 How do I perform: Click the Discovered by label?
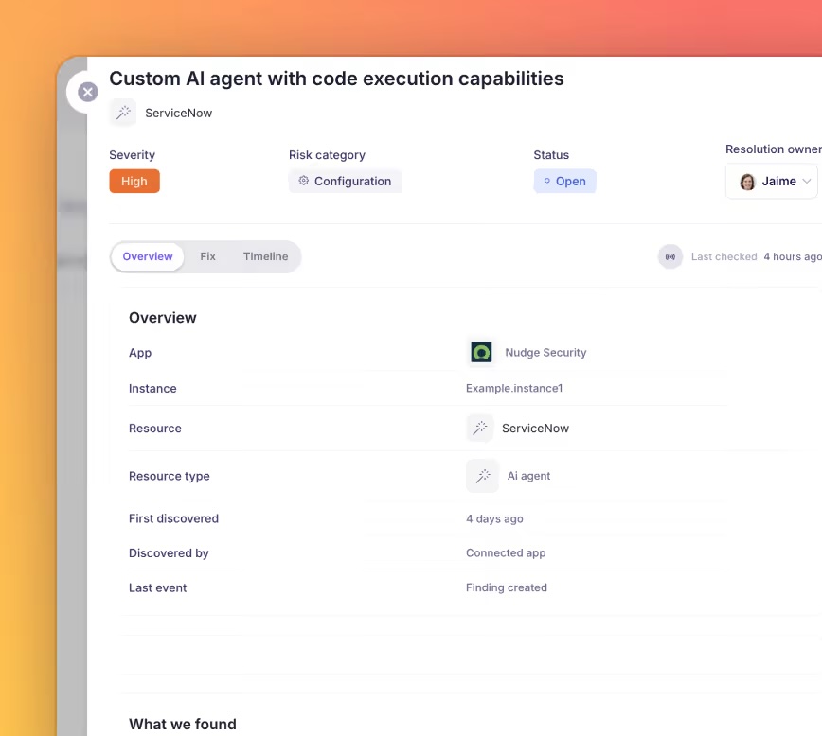(x=169, y=553)
